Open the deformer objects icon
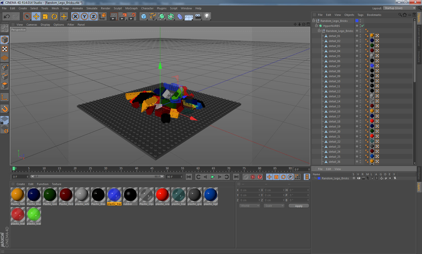Viewport: 422px width, 254px height. coord(180,17)
